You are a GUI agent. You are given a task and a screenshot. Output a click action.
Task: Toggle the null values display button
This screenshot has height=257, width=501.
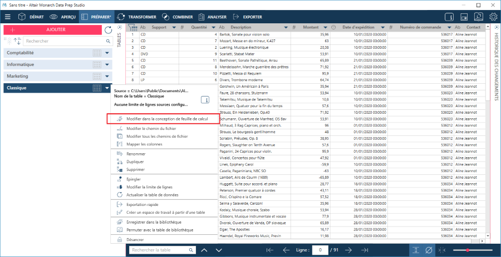(x=429, y=250)
